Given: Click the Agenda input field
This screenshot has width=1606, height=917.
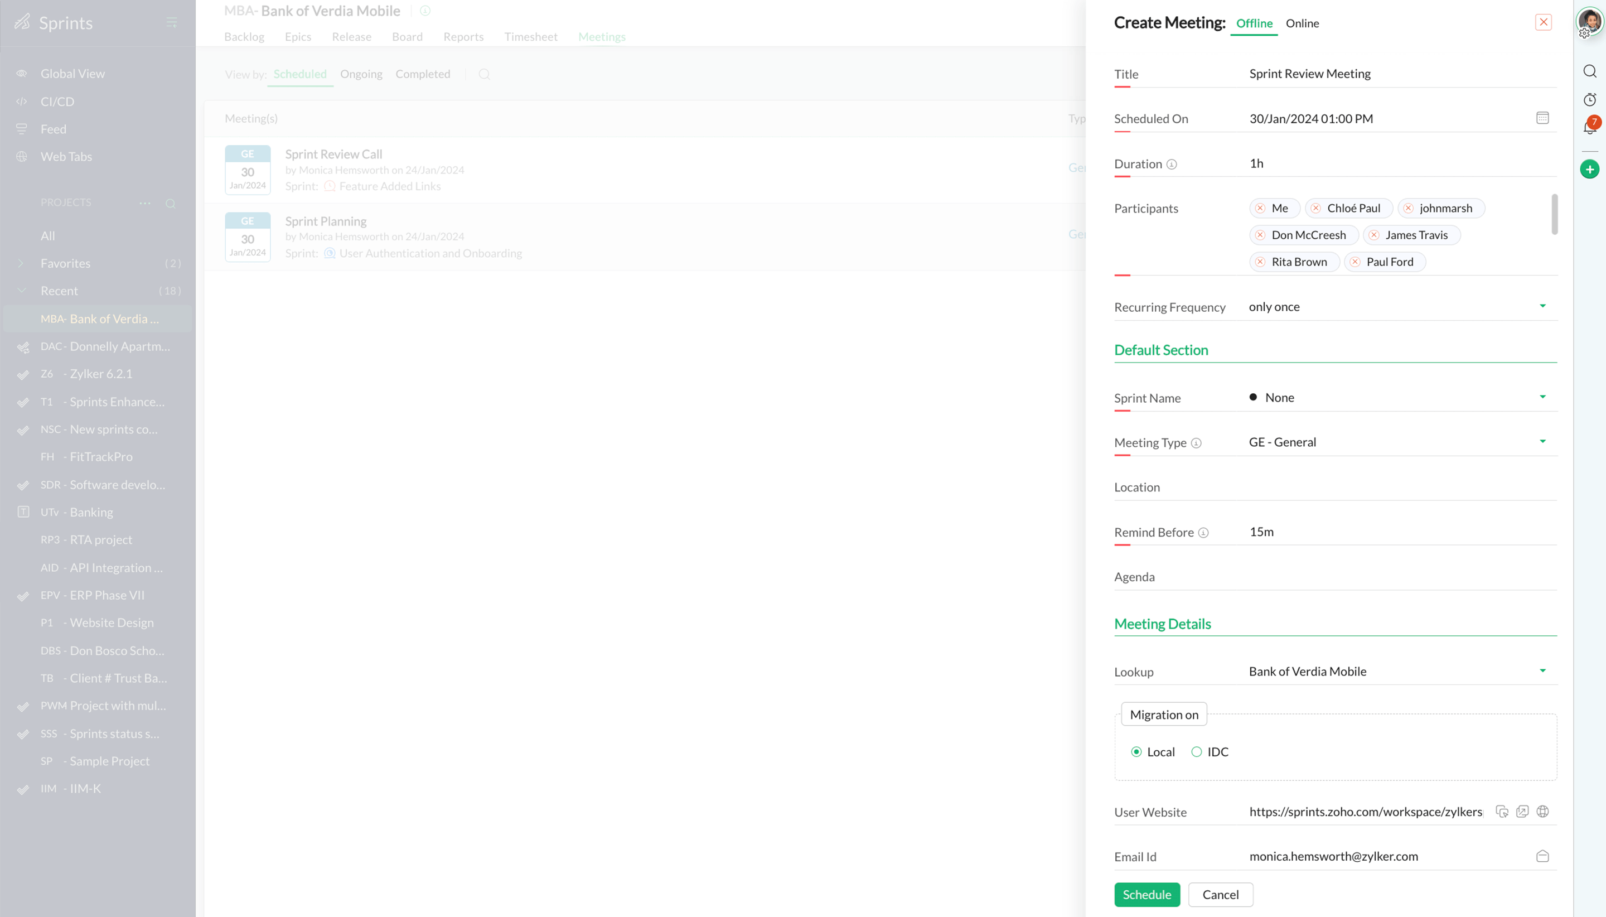Looking at the screenshot, I should [x=1402, y=577].
